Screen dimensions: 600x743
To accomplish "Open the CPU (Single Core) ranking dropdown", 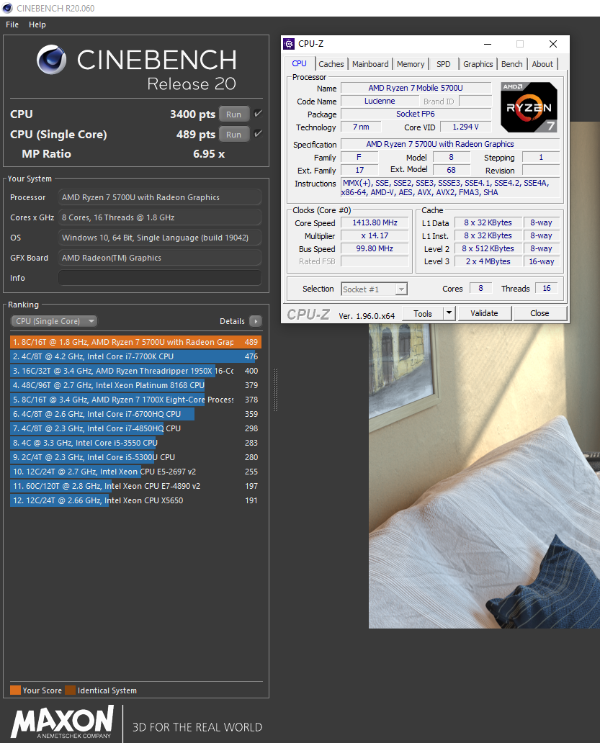I will coord(54,321).
